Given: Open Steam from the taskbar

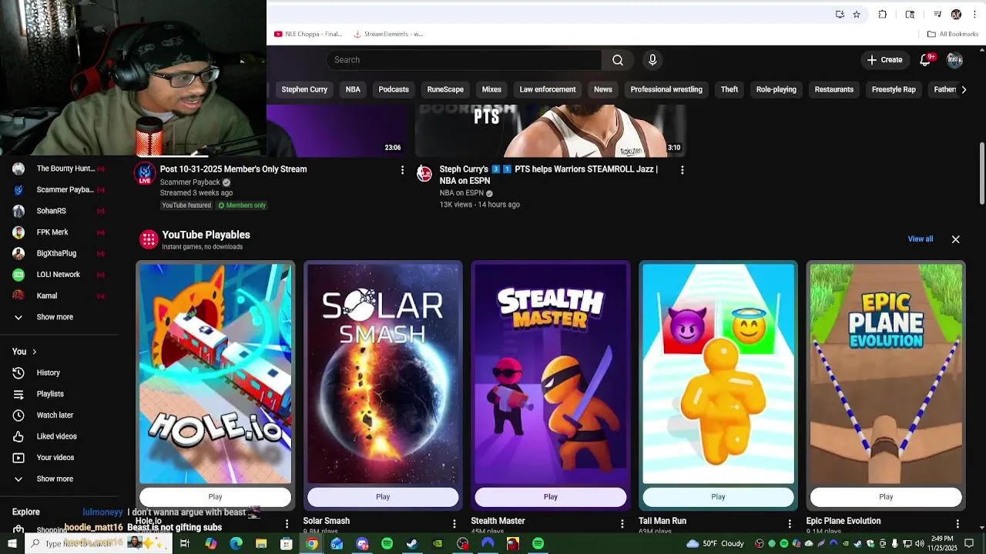Looking at the screenshot, I should pos(412,544).
